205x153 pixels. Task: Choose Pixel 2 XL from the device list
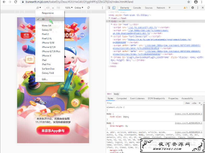point(50,39)
